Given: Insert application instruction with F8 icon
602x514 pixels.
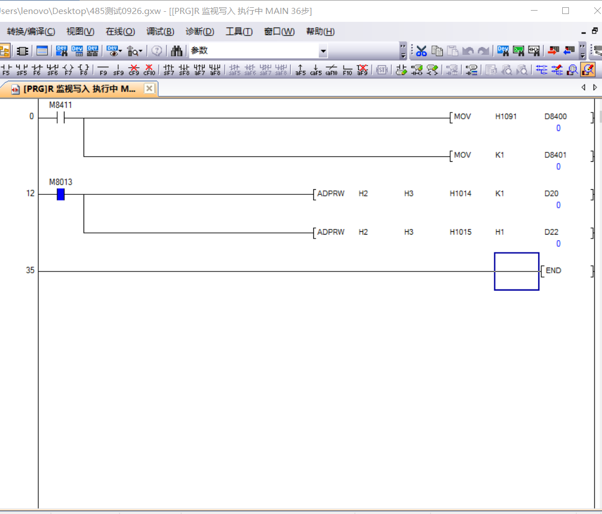Looking at the screenshot, I should click(84, 69).
